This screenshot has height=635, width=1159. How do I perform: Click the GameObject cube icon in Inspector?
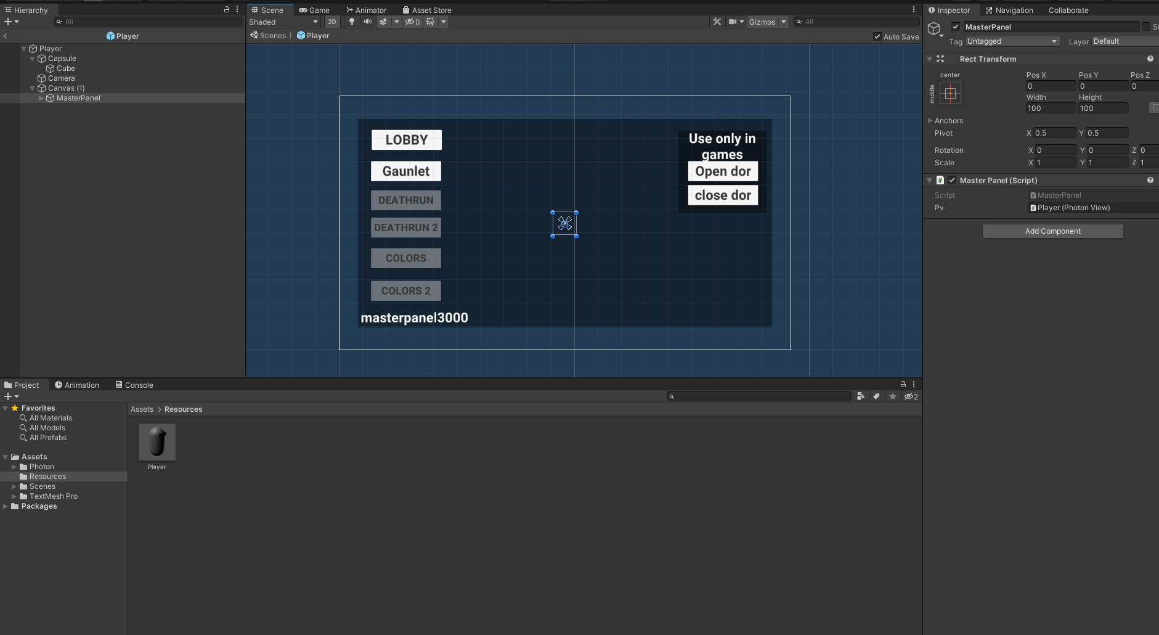click(934, 29)
